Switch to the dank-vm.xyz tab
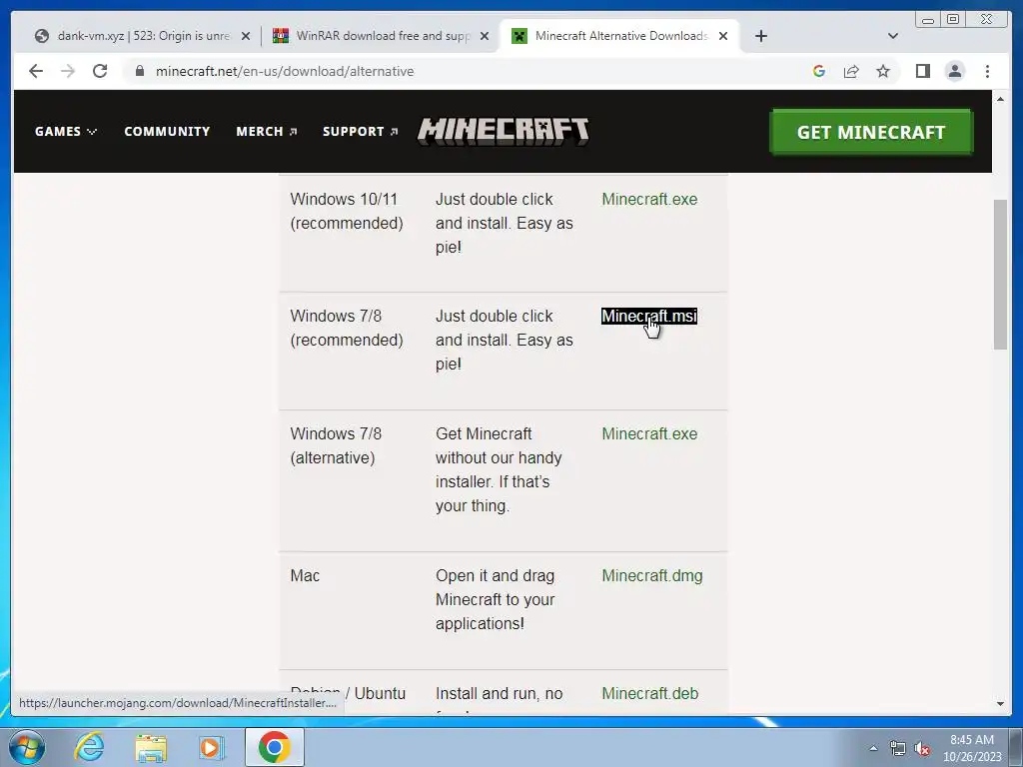Screen dimensions: 1023x767 [140, 36]
